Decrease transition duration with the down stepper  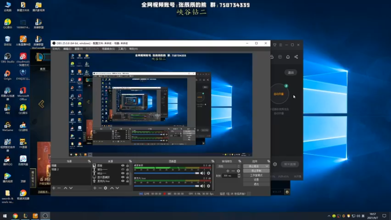239,177
